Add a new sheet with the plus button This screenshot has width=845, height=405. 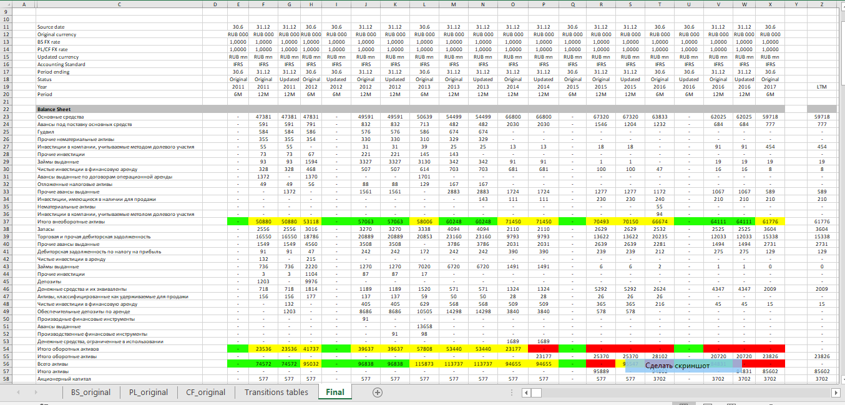[377, 393]
